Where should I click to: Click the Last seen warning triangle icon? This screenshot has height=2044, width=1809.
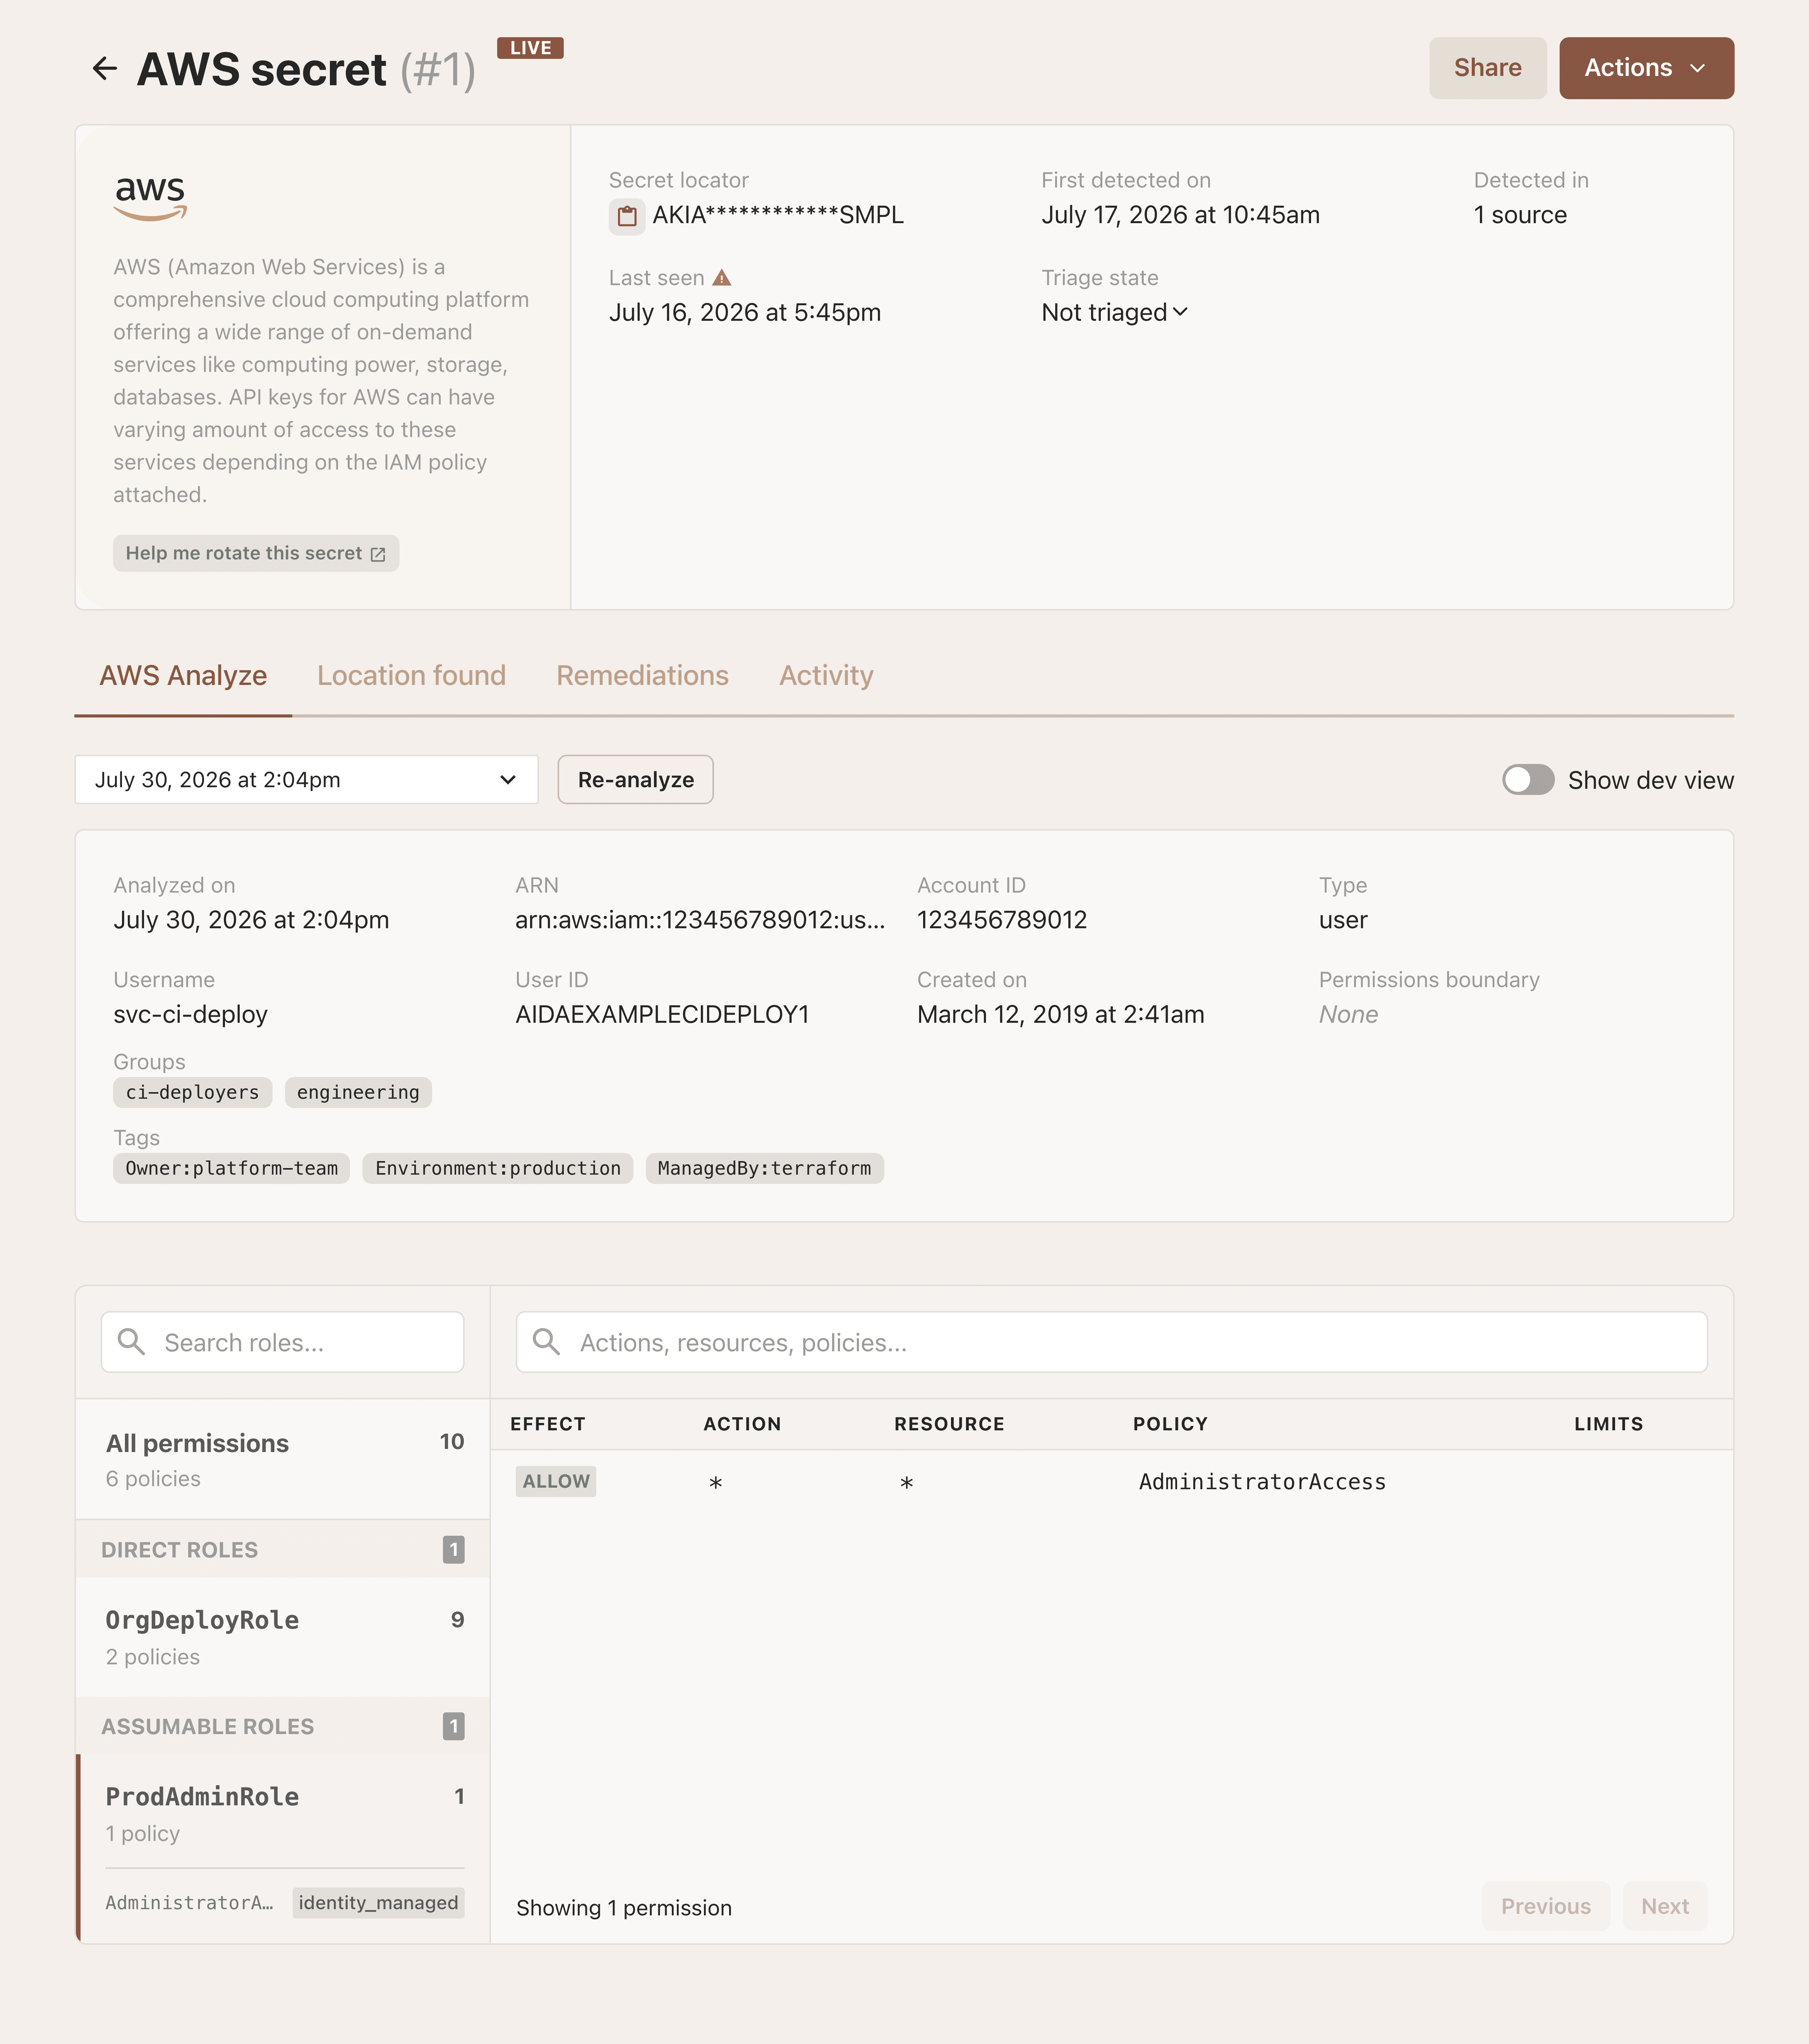(722, 278)
